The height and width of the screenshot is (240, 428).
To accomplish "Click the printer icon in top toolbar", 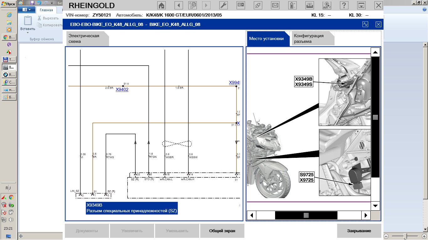I will (x=310, y=5).
